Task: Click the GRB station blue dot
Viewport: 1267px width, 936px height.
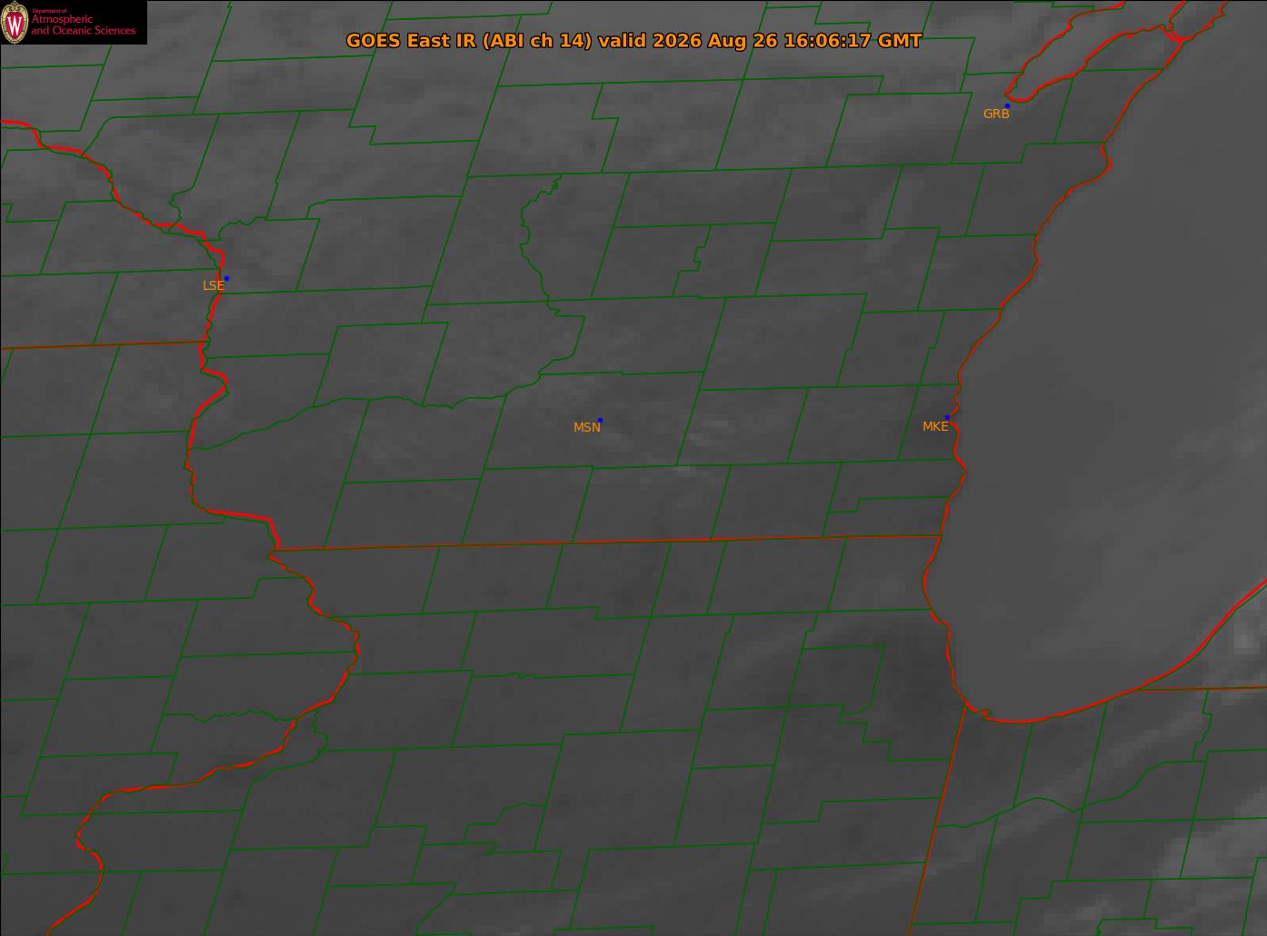Action: (1007, 106)
